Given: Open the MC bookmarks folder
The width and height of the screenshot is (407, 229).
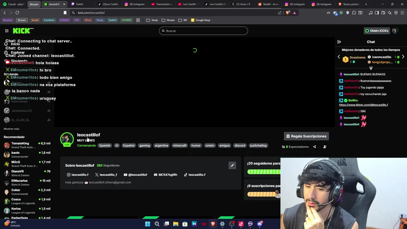Looking at the screenshot, I should pyautogui.click(x=183, y=20).
